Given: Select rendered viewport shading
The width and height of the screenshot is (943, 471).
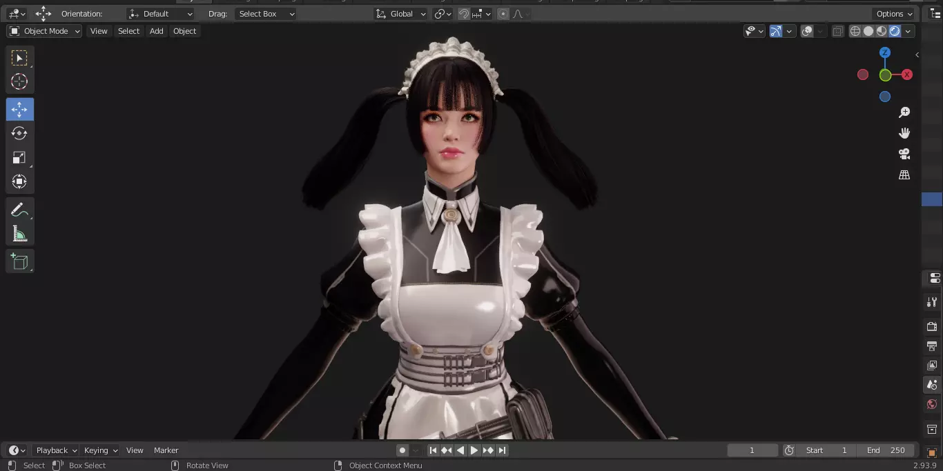Looking at the screenshot, I should [x=895, y=31].
